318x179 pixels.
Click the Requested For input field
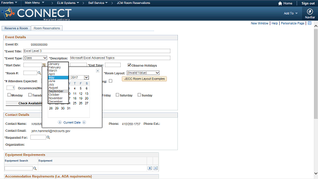coord(38,137)
